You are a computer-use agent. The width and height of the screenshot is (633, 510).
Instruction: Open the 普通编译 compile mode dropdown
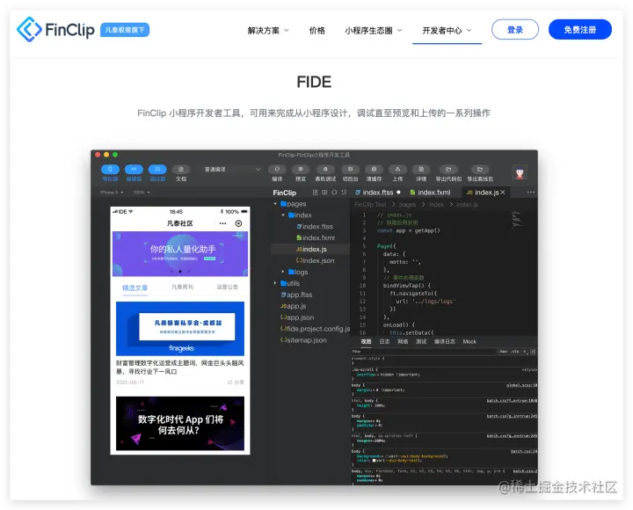[232, 169]
